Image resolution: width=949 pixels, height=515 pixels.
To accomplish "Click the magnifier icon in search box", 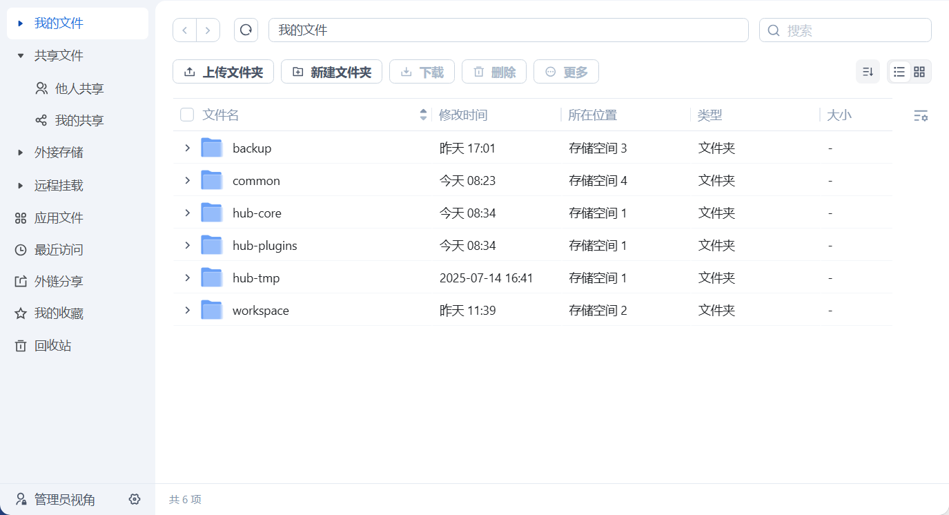I will [x=774, y=30].
